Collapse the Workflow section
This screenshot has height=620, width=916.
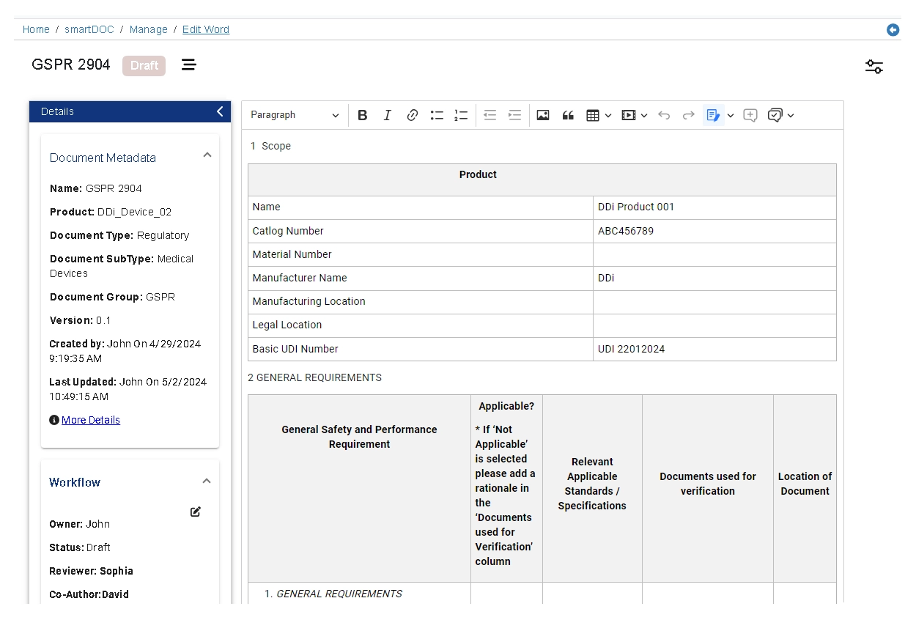[x=207, y=481]
